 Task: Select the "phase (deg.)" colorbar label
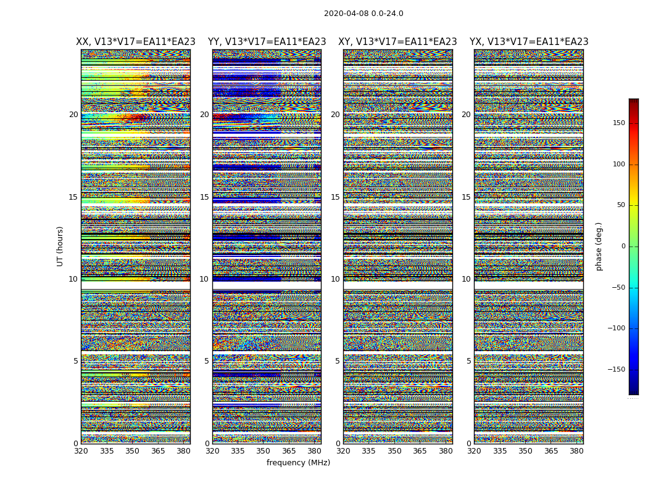599,246
